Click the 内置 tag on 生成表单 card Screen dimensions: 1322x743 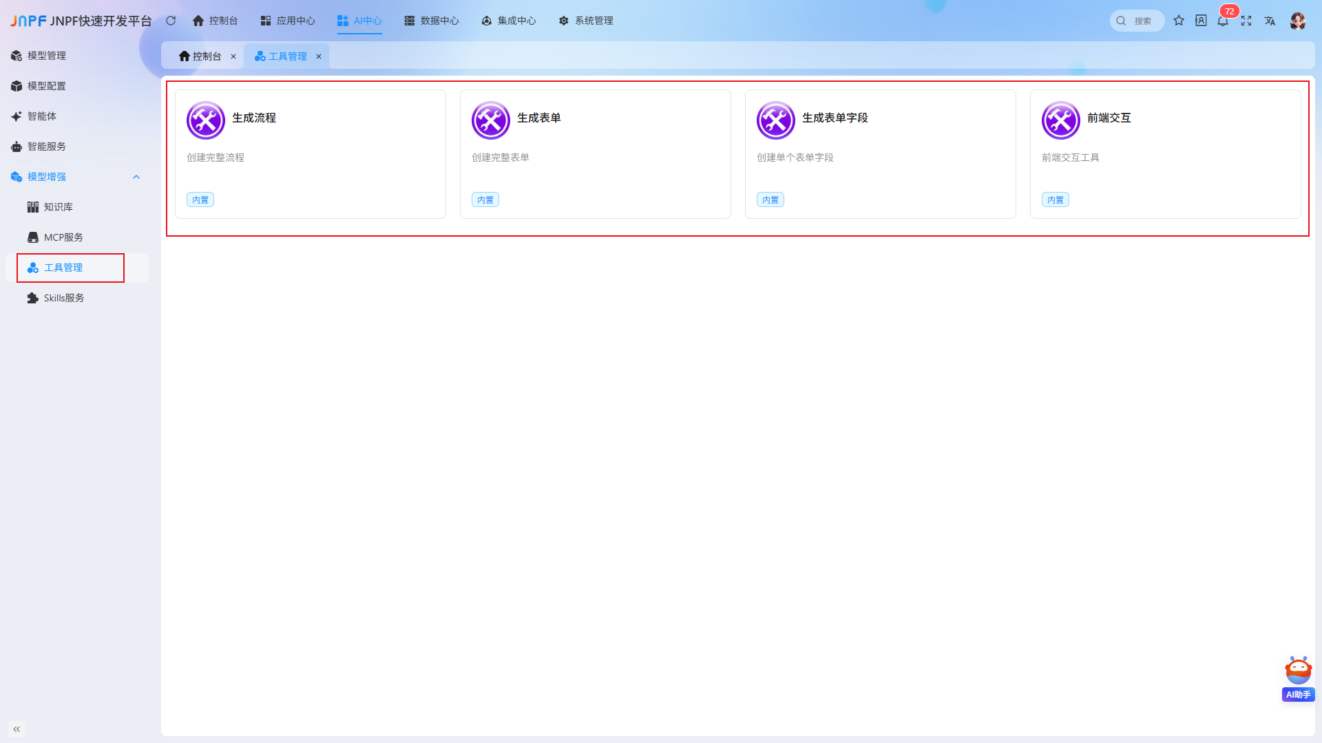[485, 200]
